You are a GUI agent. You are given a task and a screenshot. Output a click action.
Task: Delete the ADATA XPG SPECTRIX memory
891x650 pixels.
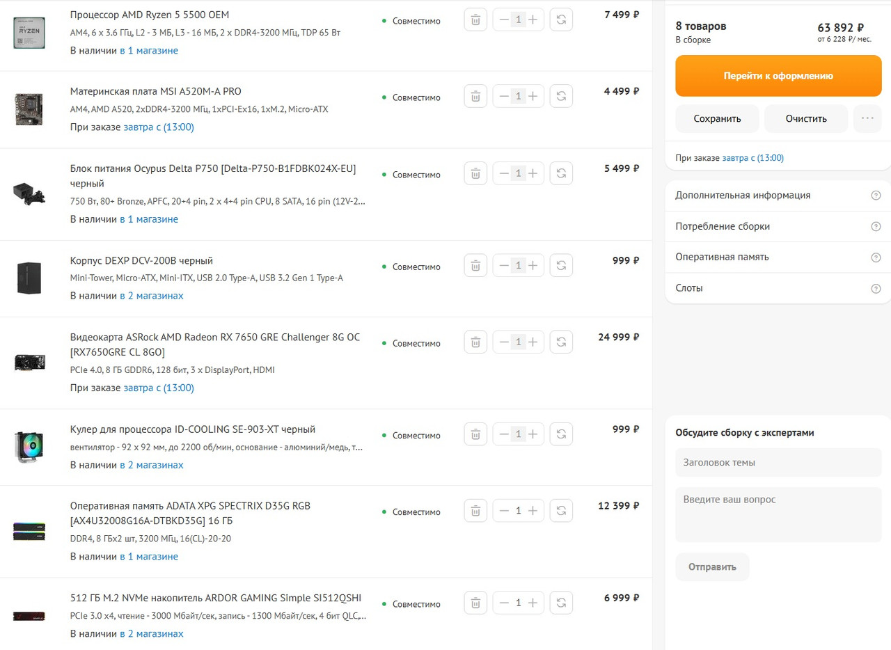pos(475,510)
